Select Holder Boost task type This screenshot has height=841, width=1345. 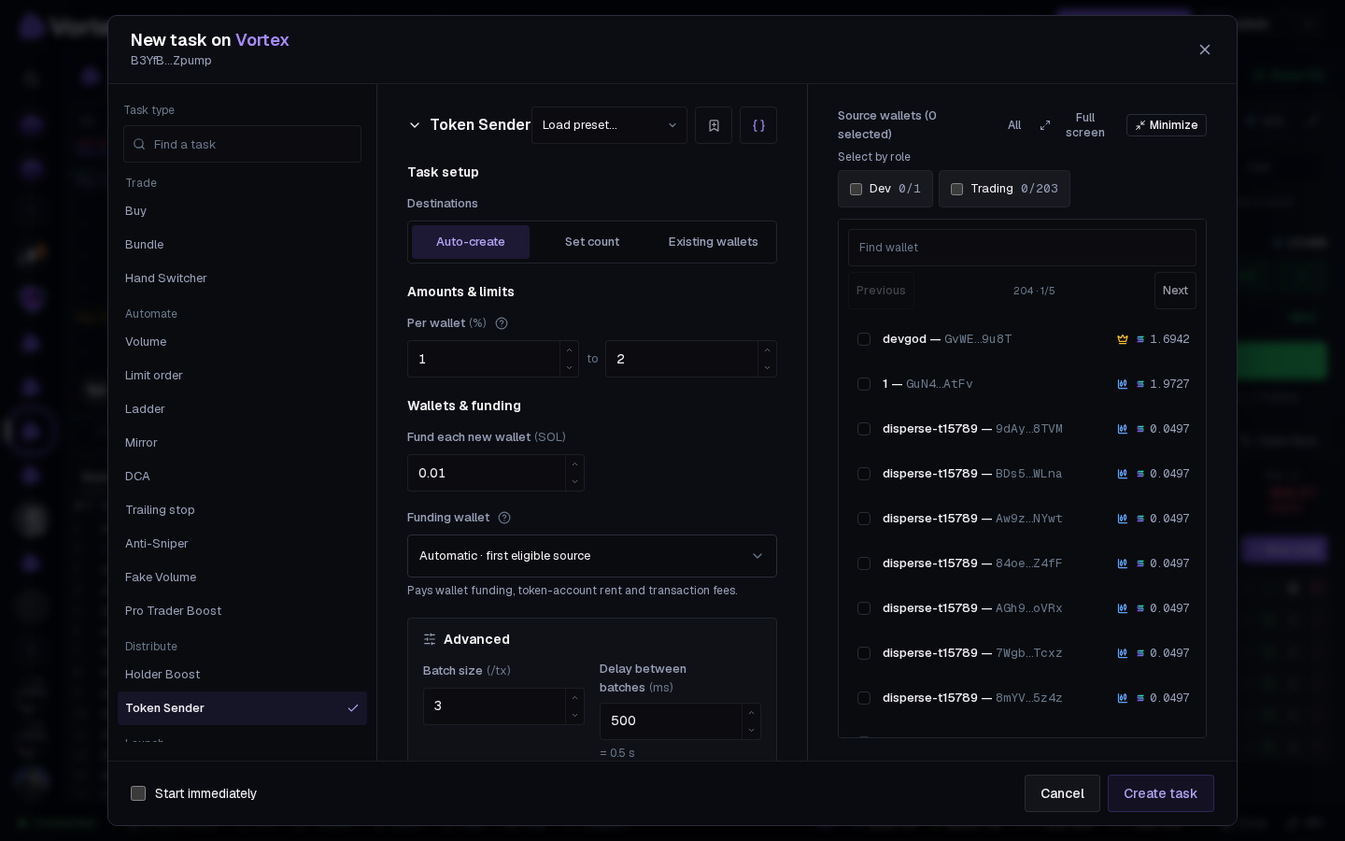coord(242,675)
